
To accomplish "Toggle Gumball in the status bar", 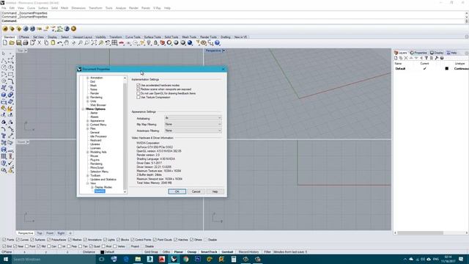I will 227,252.
